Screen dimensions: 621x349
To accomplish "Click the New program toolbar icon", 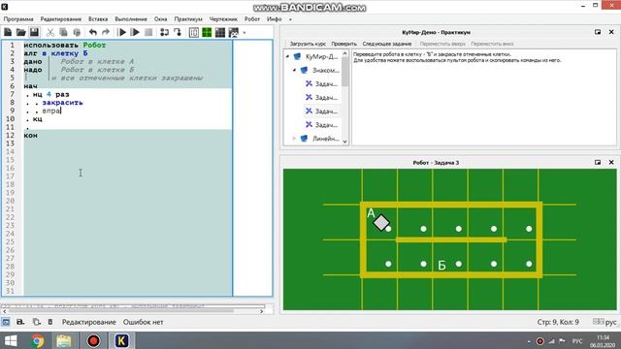I will click(x=8, y=32).
